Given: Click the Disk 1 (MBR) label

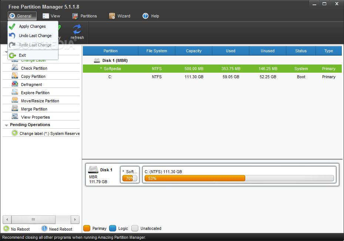Looking at the screenshot, I should (115, 60).
